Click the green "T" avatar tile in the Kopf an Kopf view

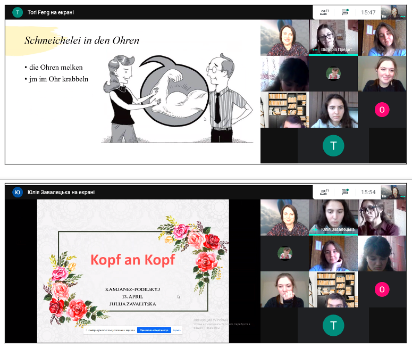pos(333,325)
